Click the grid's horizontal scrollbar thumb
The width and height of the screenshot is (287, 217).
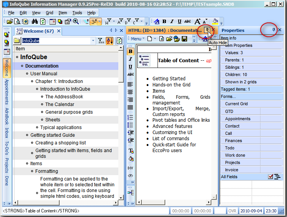[x=39, y=202]
